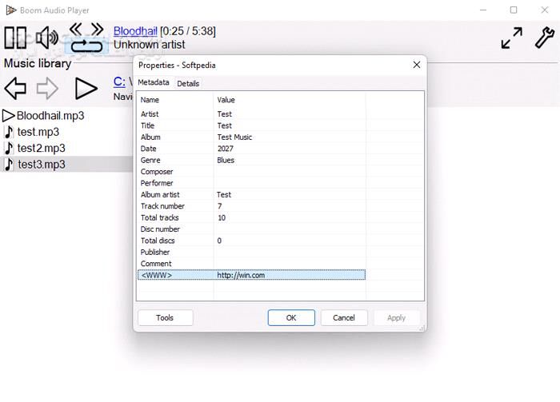Switch to the Details tab
This screenshot has width=560, height=402.
pos(188,83)
